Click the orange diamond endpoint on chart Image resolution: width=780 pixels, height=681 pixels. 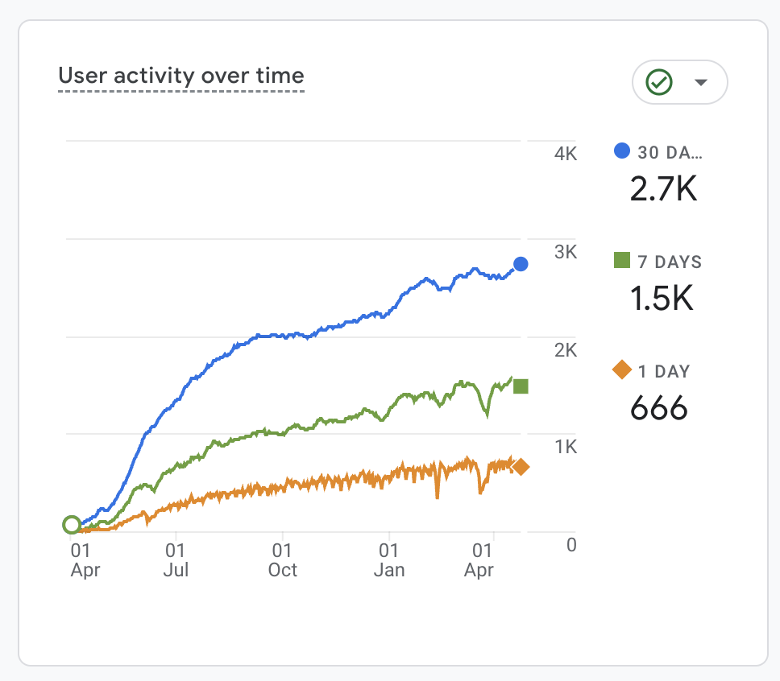click(521, 467)
